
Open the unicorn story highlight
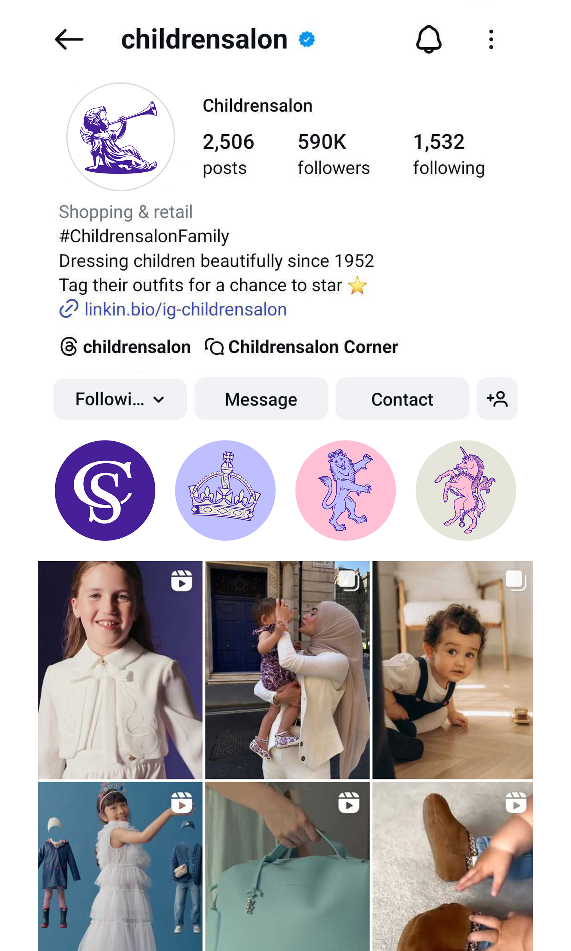(x=466, y=490)
